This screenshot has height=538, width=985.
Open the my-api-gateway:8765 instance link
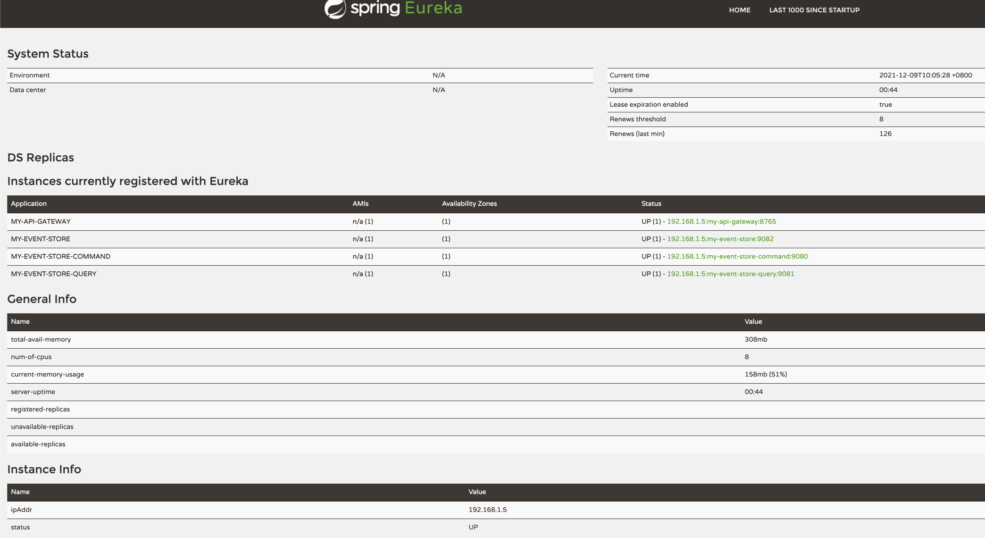click(721, 221)
